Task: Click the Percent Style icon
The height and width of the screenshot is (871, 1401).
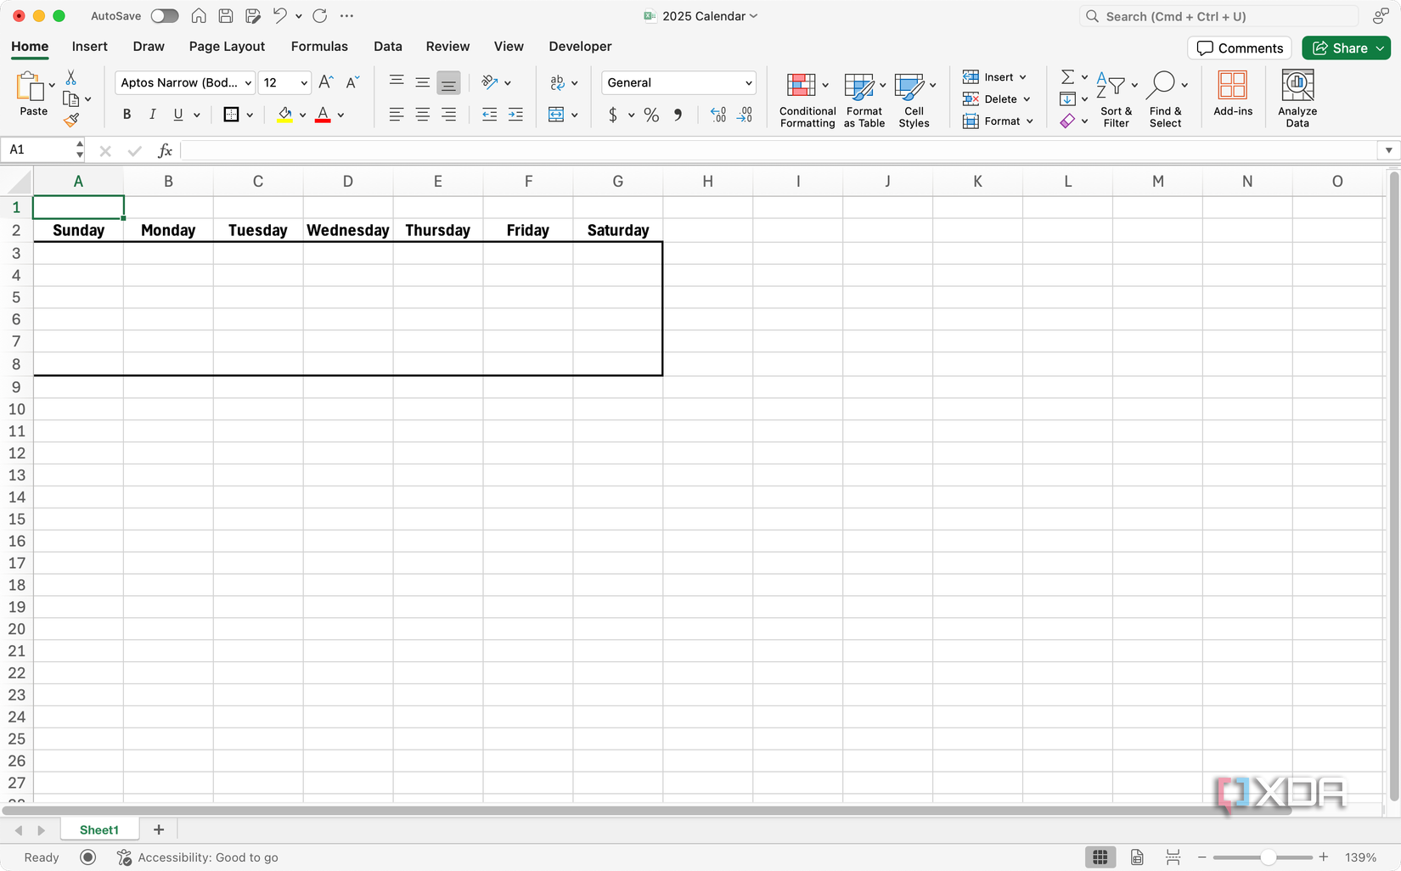Action: pyautogui.click(x=651, y=115)
